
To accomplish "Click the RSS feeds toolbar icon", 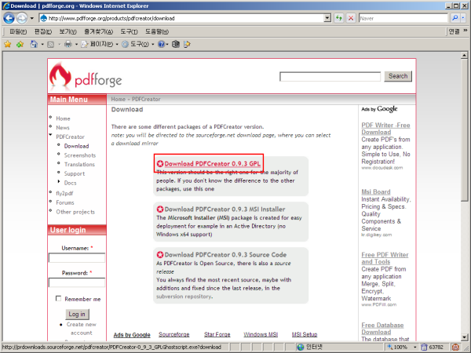I will (x=51, y=45).
